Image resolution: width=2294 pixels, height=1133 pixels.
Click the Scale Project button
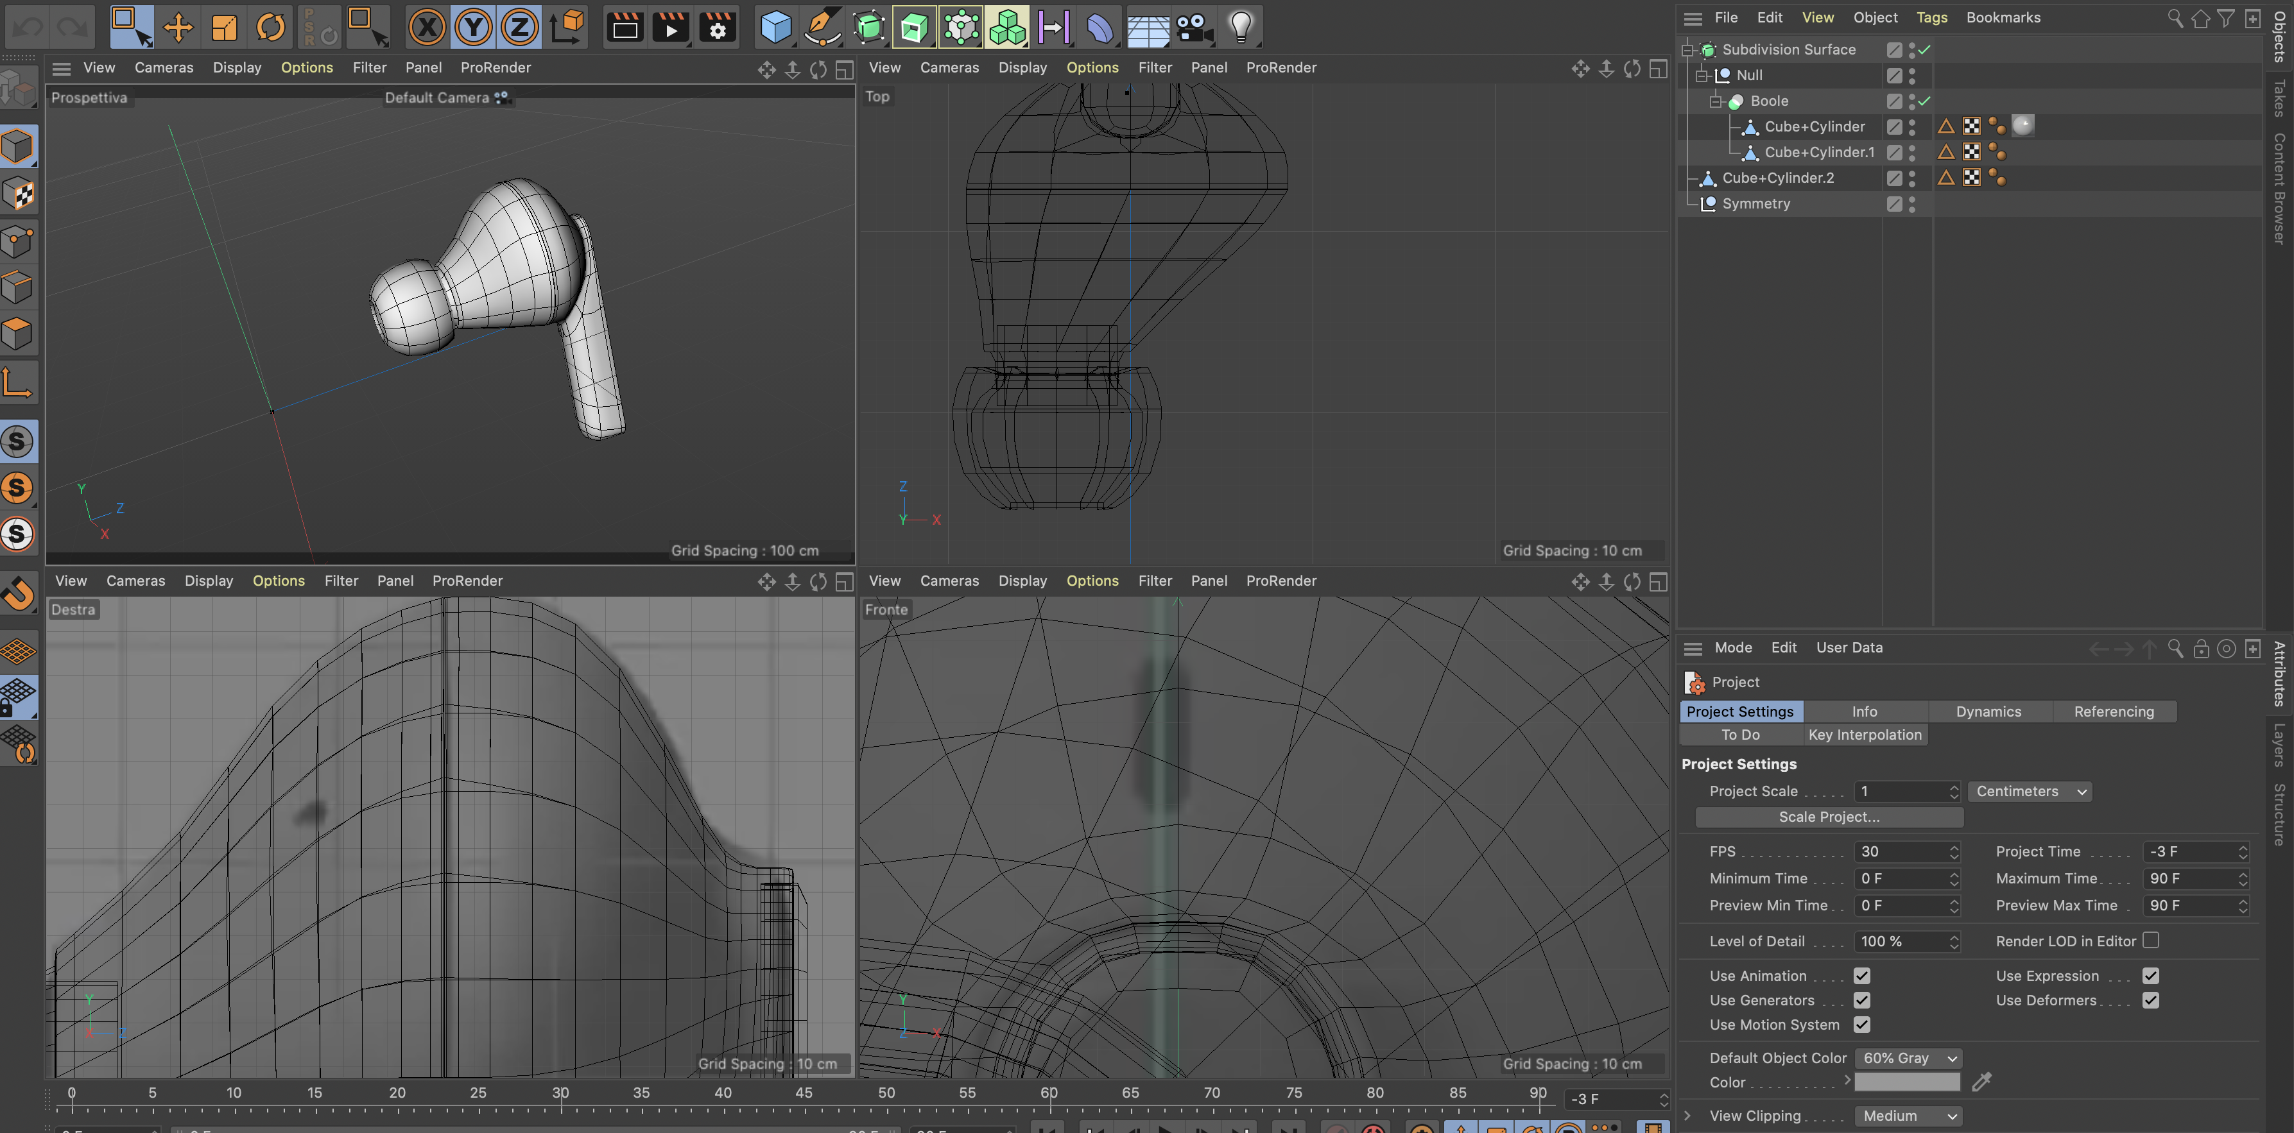[x=1828, y=816]
